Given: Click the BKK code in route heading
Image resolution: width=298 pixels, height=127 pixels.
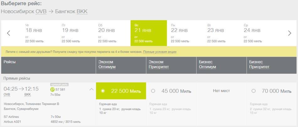Looking at the screenshot, I should point(82,11).
